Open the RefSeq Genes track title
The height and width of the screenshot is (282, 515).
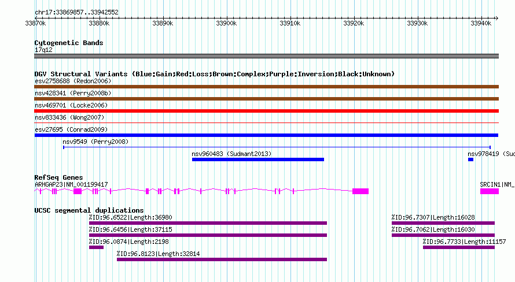click(59, 177)
